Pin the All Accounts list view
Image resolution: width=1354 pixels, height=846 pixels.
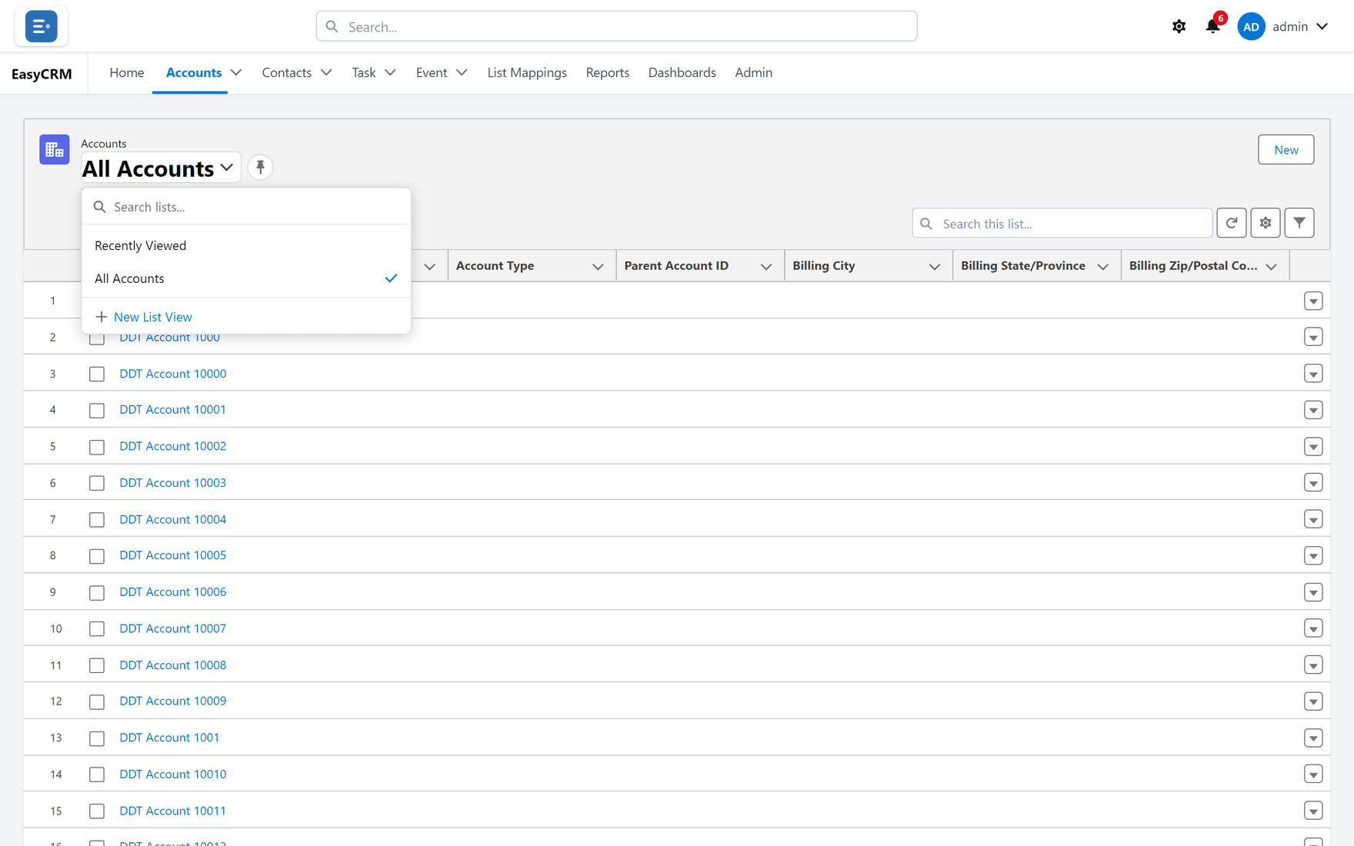click(x=260, y=168)
